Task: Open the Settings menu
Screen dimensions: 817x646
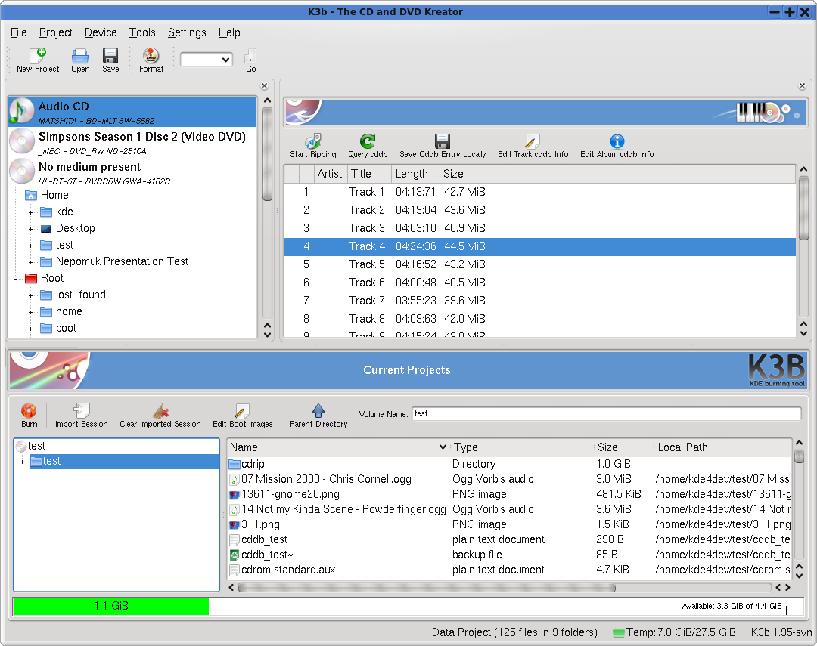Action: (x=187, y=32)
